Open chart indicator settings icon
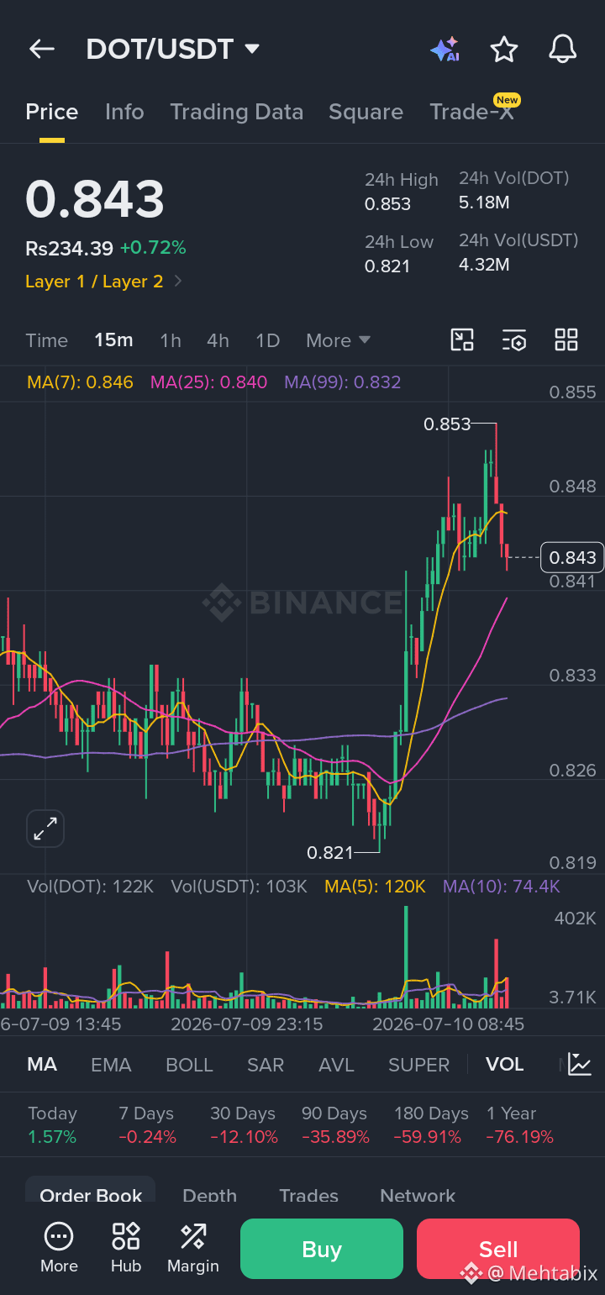 (x=514, y=340)
